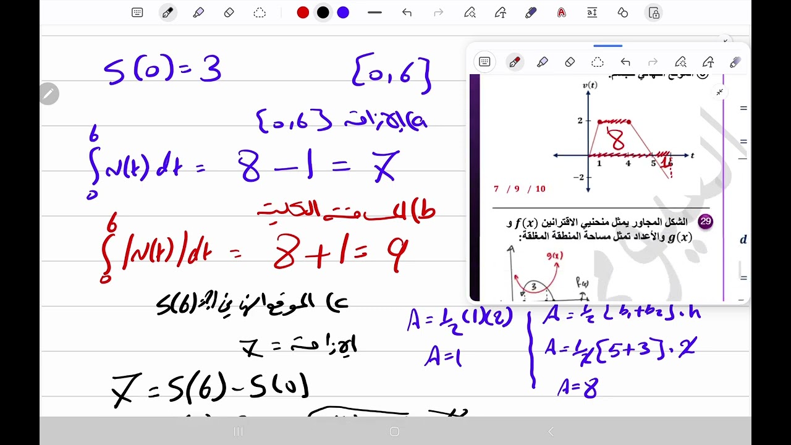Collapse the popup using the inward arrows icon
This screenshot has width=791, height=445.
coord(719,92)
